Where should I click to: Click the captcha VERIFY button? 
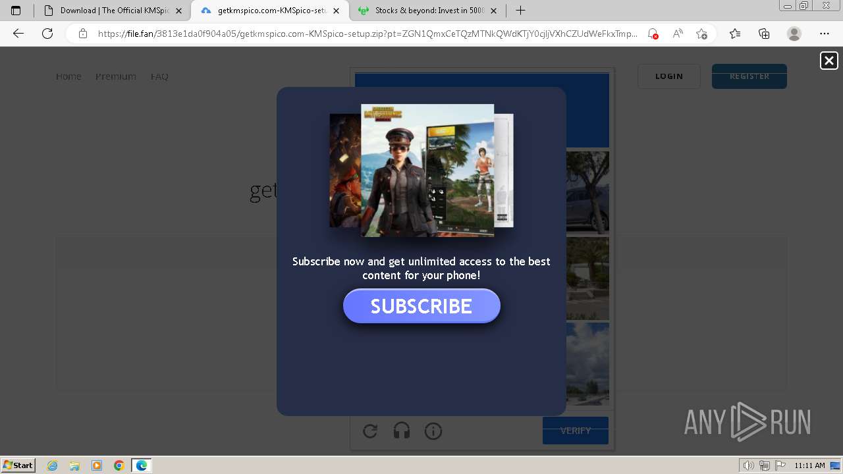pyautogui.click(x=576, y=431)
